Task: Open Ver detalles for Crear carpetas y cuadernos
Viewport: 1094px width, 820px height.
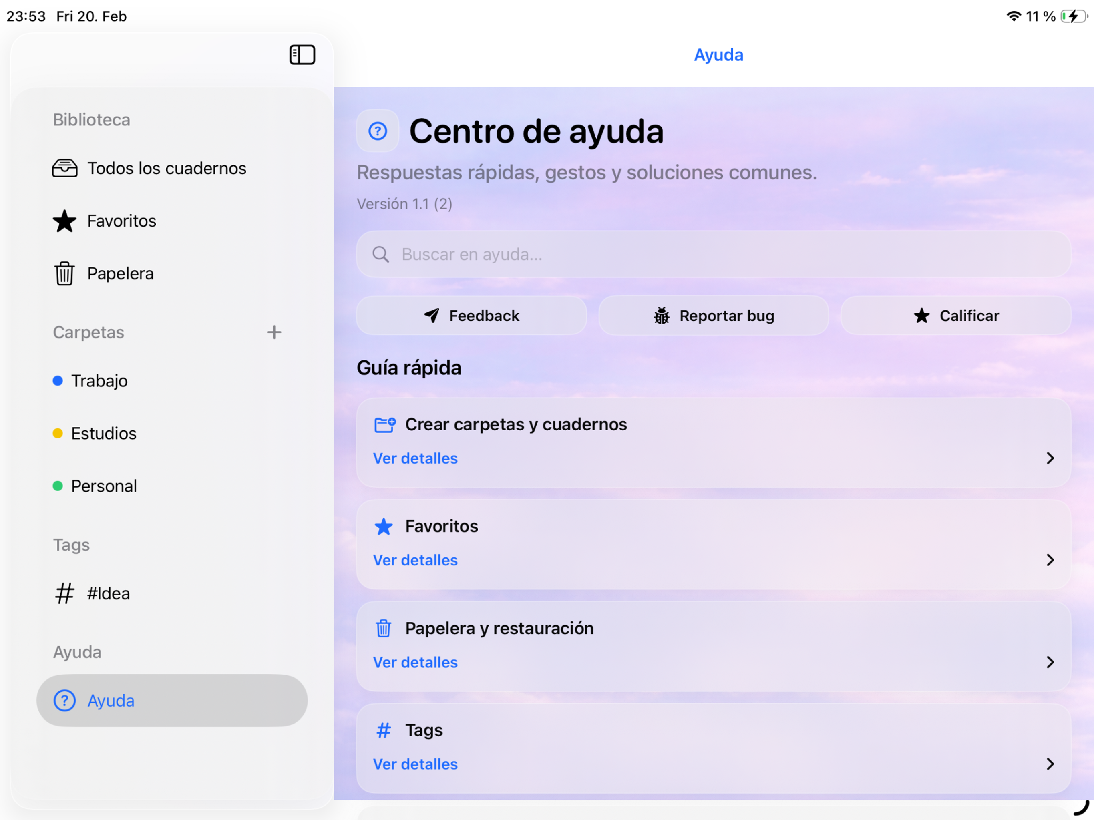Action: (x=415, y=458)
